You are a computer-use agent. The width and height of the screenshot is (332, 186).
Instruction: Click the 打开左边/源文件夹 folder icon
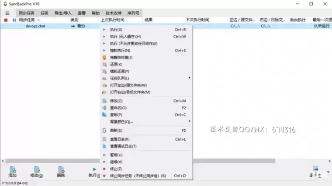tap(104, 85)
